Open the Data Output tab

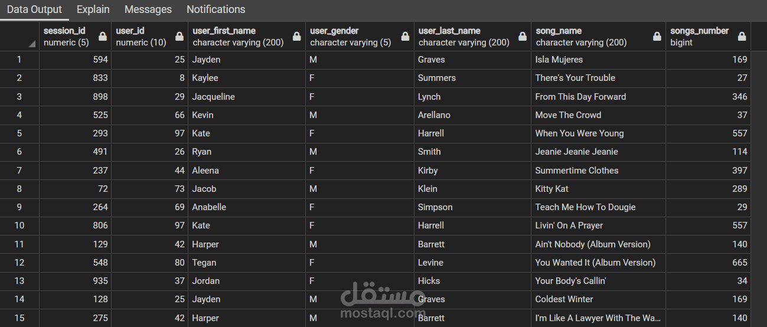[x=34, y=9]
